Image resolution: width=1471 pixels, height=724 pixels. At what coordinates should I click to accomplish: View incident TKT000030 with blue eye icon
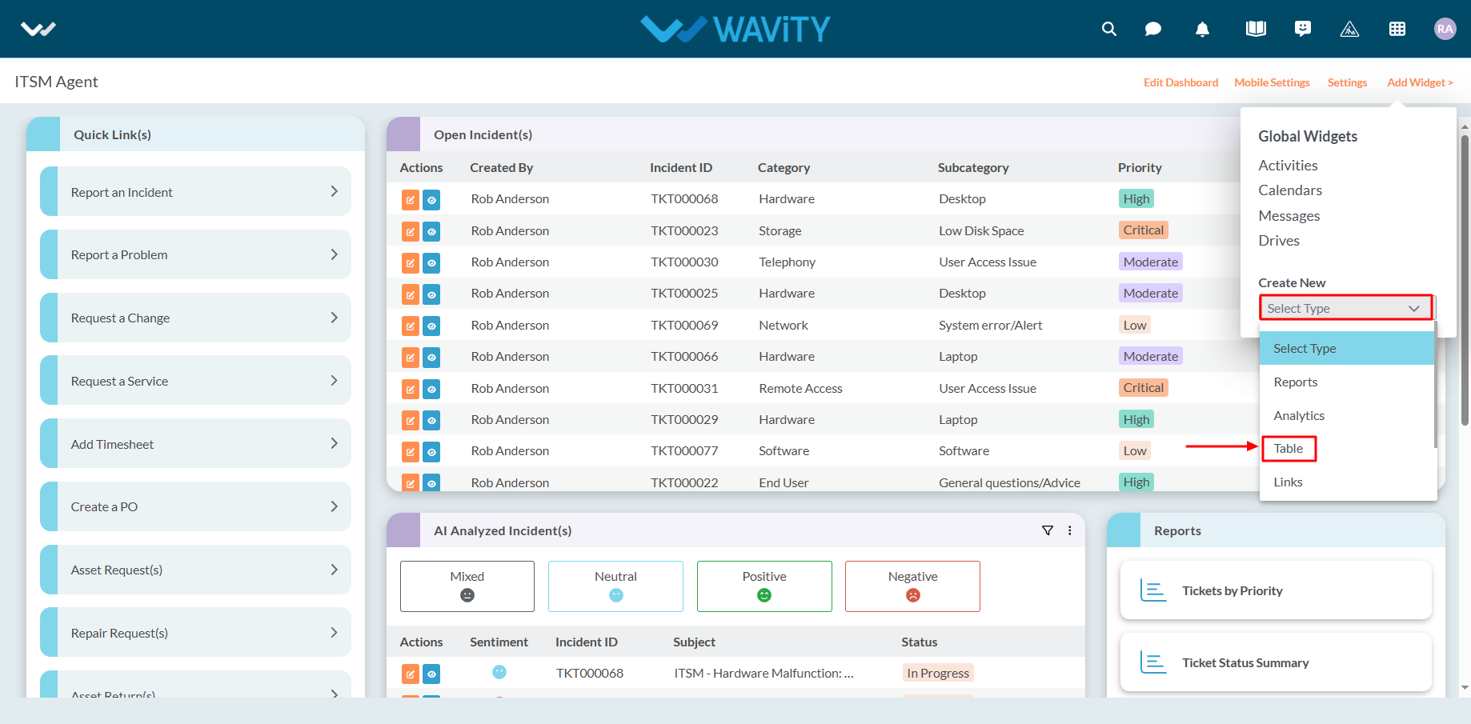point(431,262)
